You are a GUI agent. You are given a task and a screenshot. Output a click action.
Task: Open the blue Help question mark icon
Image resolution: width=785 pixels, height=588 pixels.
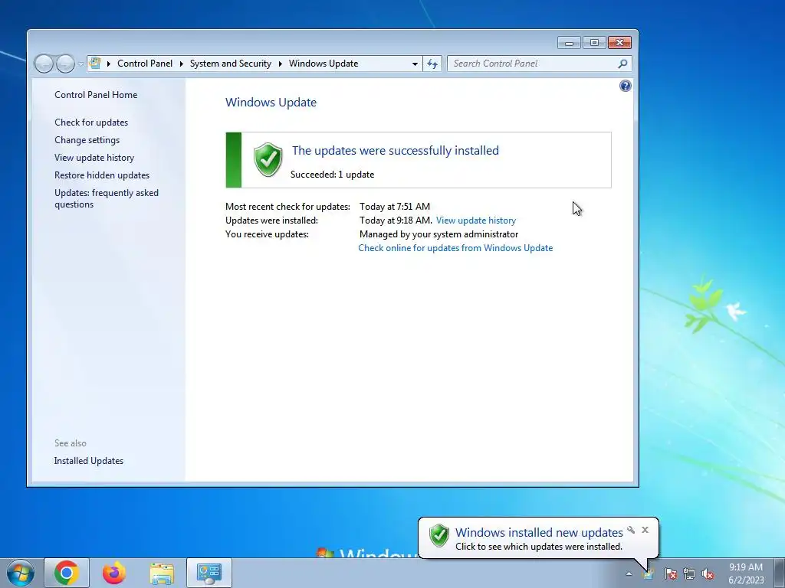[x=626, y=86]
